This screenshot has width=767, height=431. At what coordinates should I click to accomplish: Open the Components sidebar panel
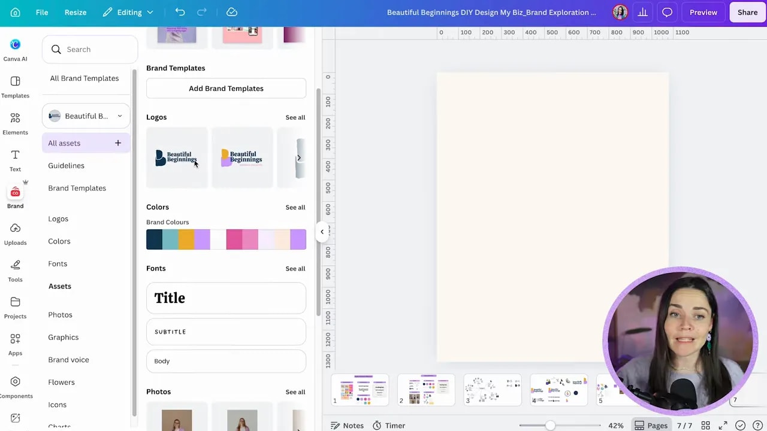pyautogui.click(x=15, y=387)
